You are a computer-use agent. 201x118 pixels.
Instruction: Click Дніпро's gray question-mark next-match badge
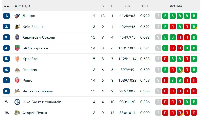coord(158,16)
